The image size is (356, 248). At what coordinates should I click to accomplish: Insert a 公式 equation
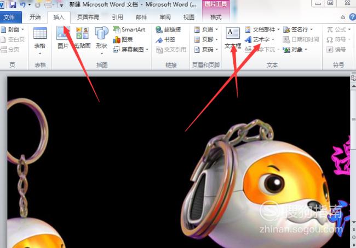click(x=338, y=29)
